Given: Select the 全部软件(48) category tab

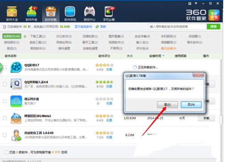Looking at the screenshot, I should pos(12,36).
